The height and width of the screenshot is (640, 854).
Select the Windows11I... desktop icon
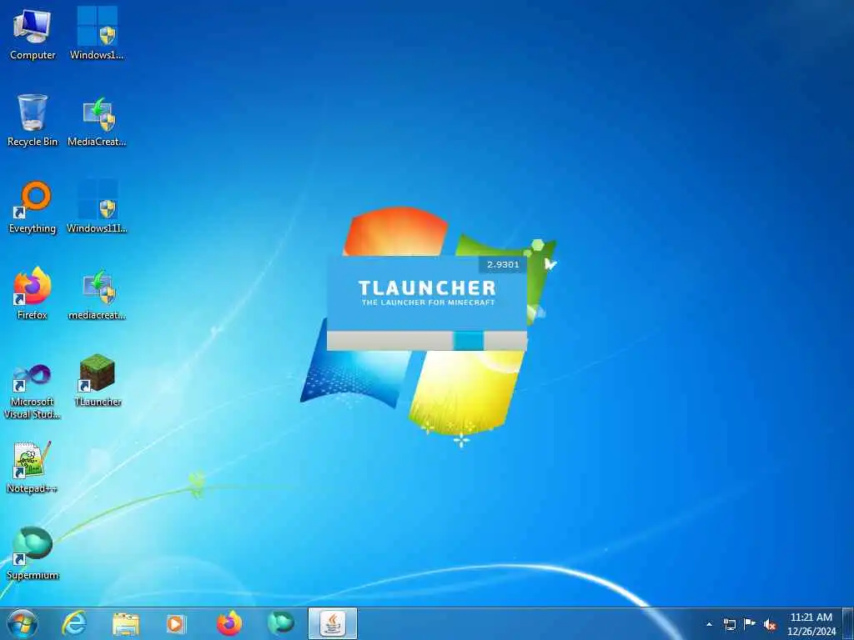(x=97, y=207)
